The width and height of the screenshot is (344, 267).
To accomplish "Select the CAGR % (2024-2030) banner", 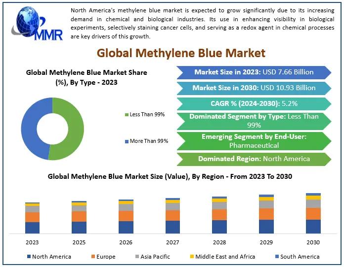I will pos(254,103).
